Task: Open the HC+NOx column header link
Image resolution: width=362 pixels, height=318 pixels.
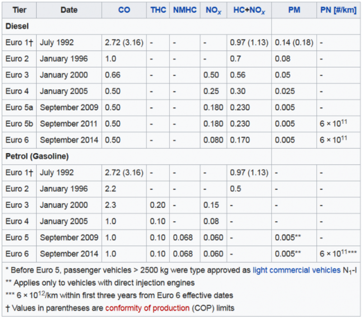Action: [x=249, y=10]
